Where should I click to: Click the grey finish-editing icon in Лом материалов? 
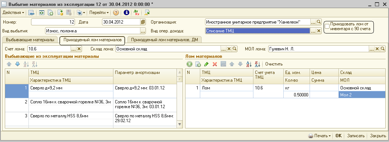223,64
